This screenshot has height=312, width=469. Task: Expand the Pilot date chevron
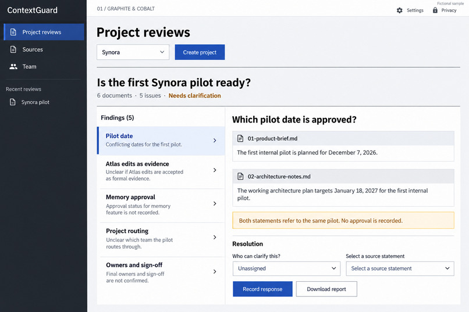(x=215, y=141)
